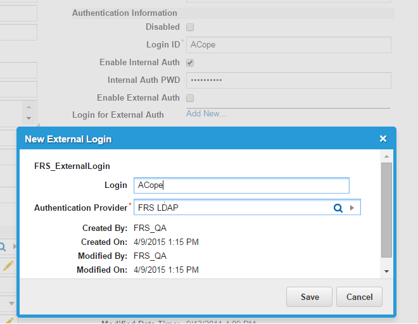Click the dialog scrollbar down arrow
Image resolution: width=418 pixels, height=324 pixels.
click(x=386, y=271)
